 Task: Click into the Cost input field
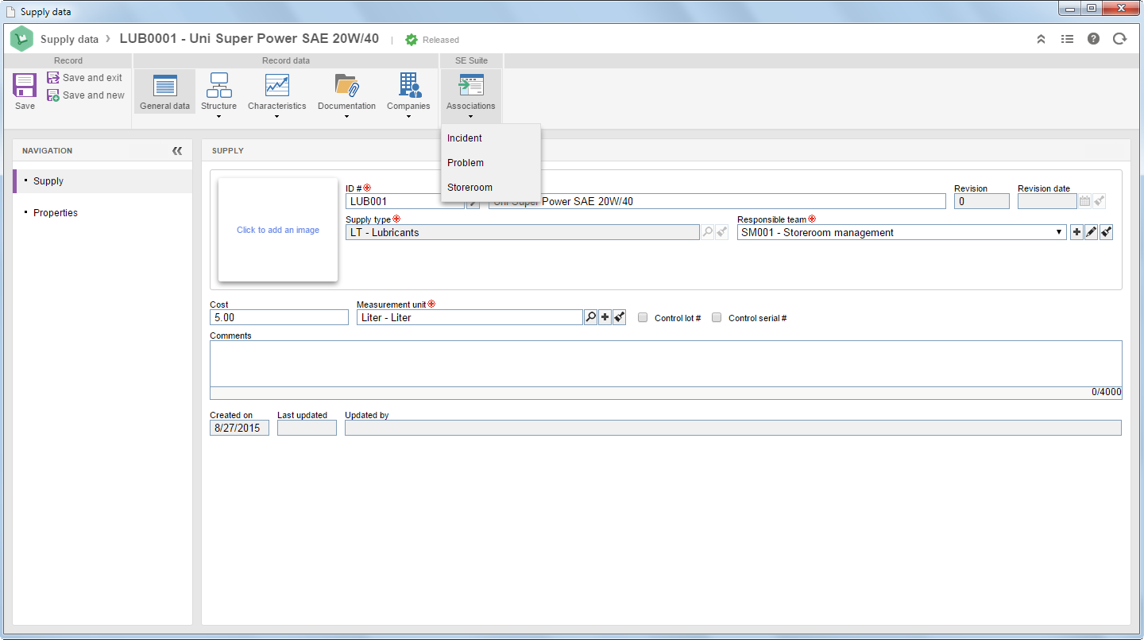pyautogui.click(x=279, y=317)
